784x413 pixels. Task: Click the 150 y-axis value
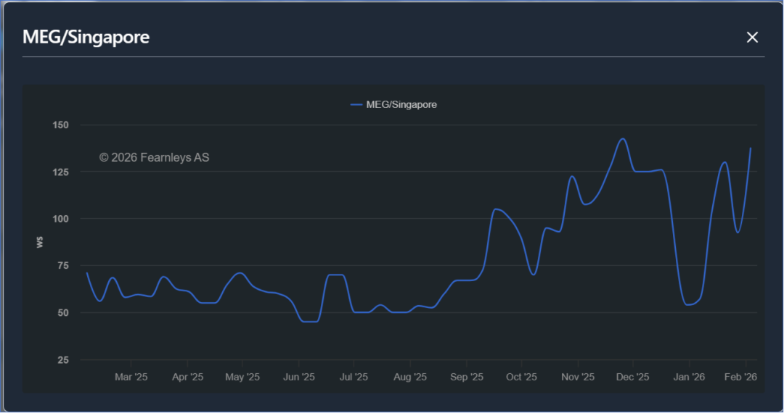tap(60, 125)
